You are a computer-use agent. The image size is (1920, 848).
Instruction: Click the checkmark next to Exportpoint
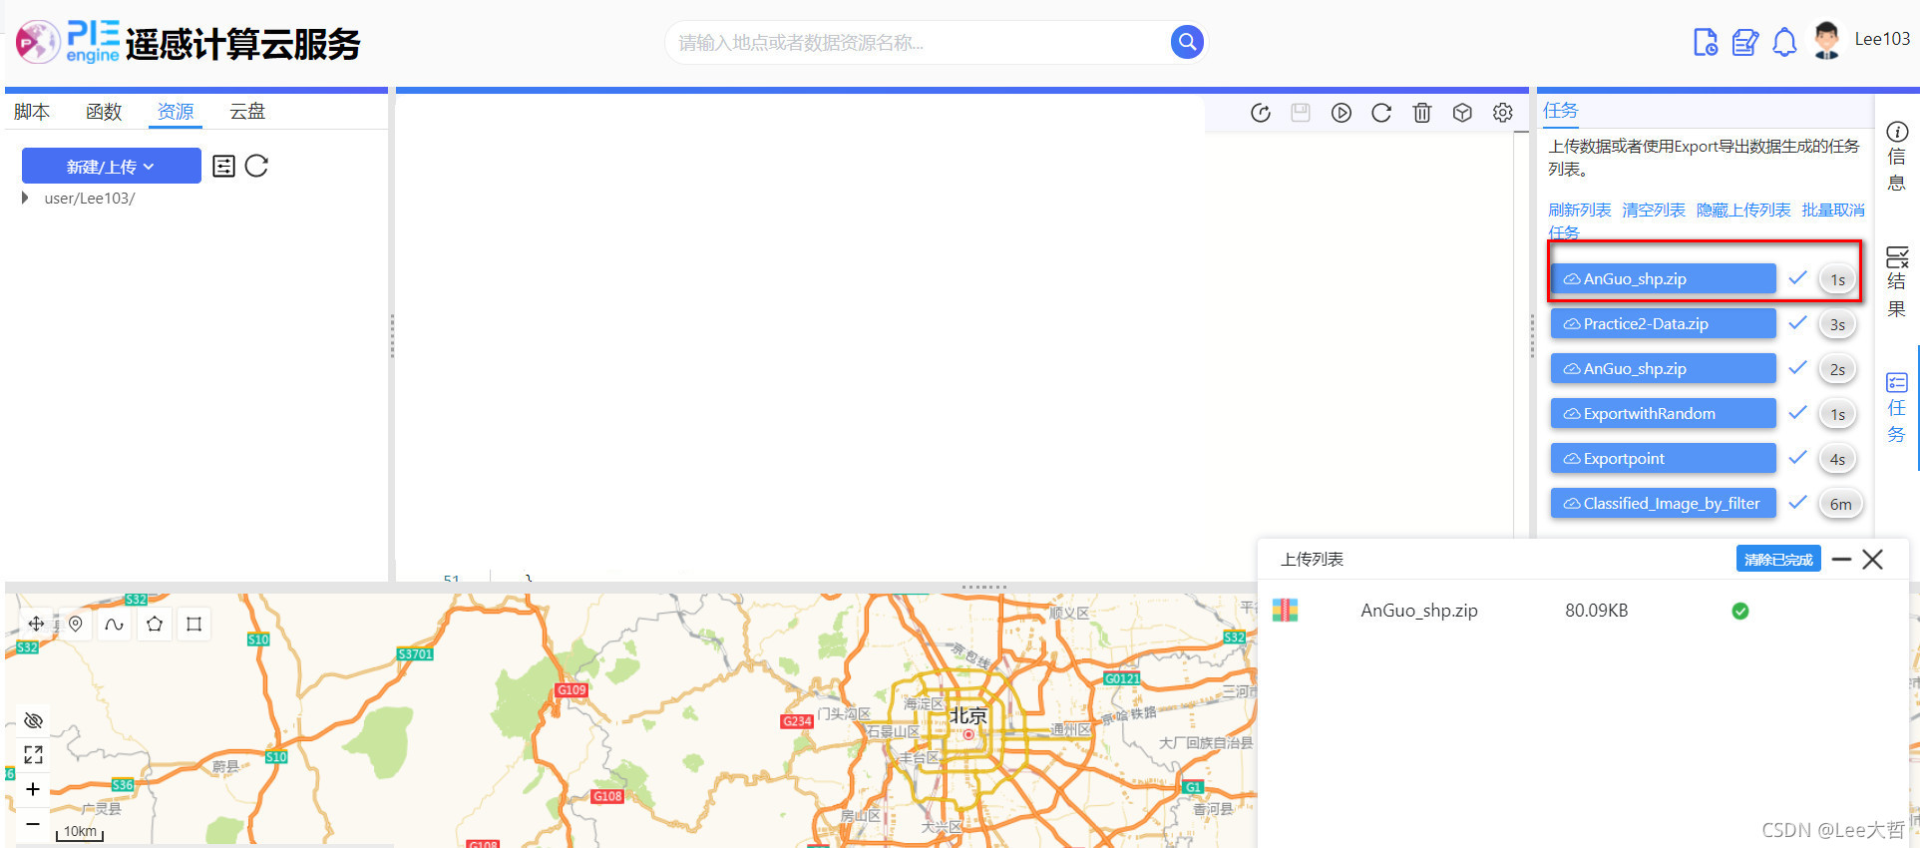(x=1797, y=457)
